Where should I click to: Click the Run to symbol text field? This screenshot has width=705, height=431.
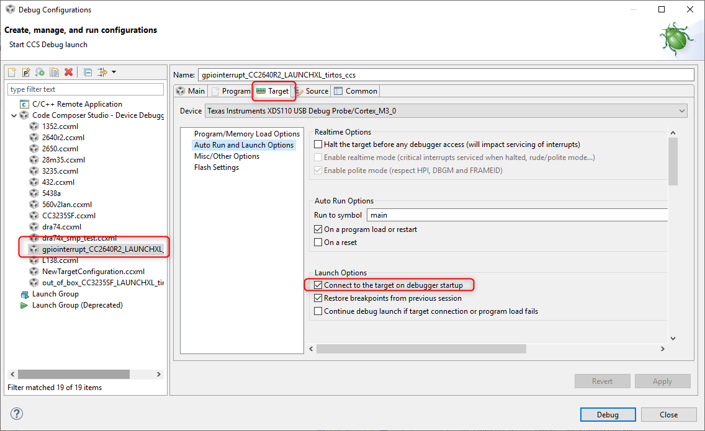(516, 215)
